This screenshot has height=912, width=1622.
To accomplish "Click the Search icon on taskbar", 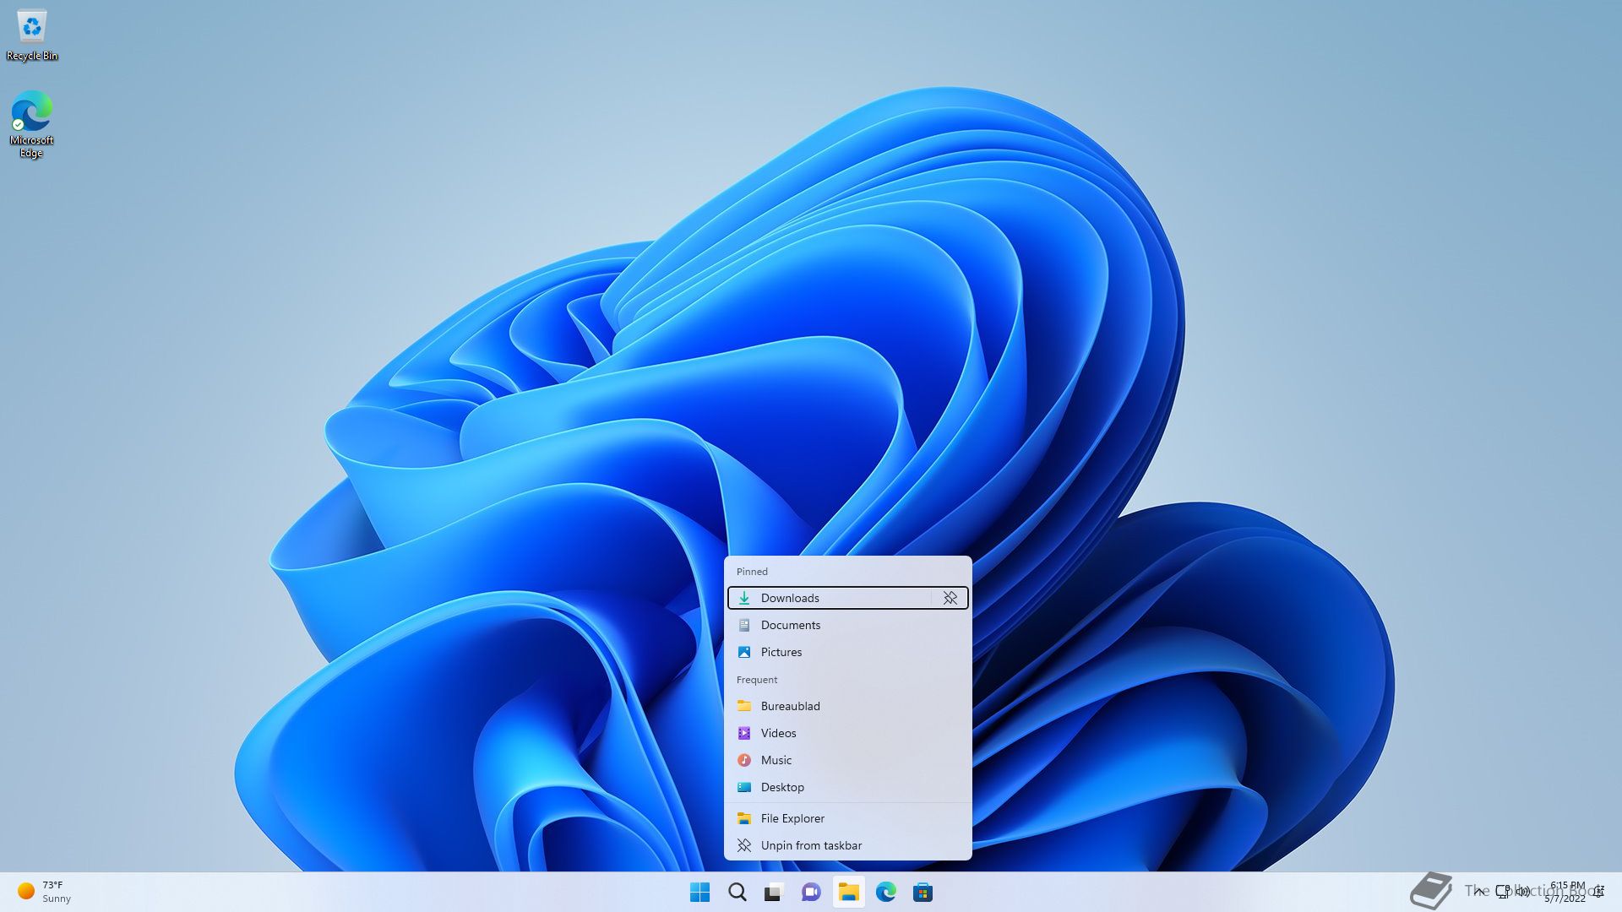I will click(737, 892).
